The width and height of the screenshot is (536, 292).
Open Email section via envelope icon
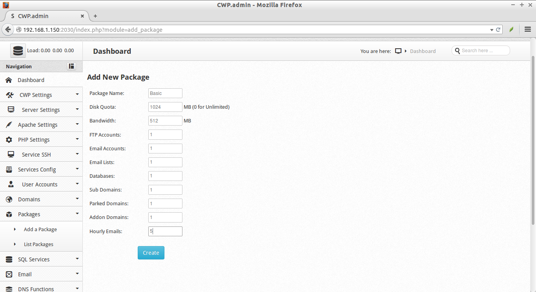click(9, 274)
